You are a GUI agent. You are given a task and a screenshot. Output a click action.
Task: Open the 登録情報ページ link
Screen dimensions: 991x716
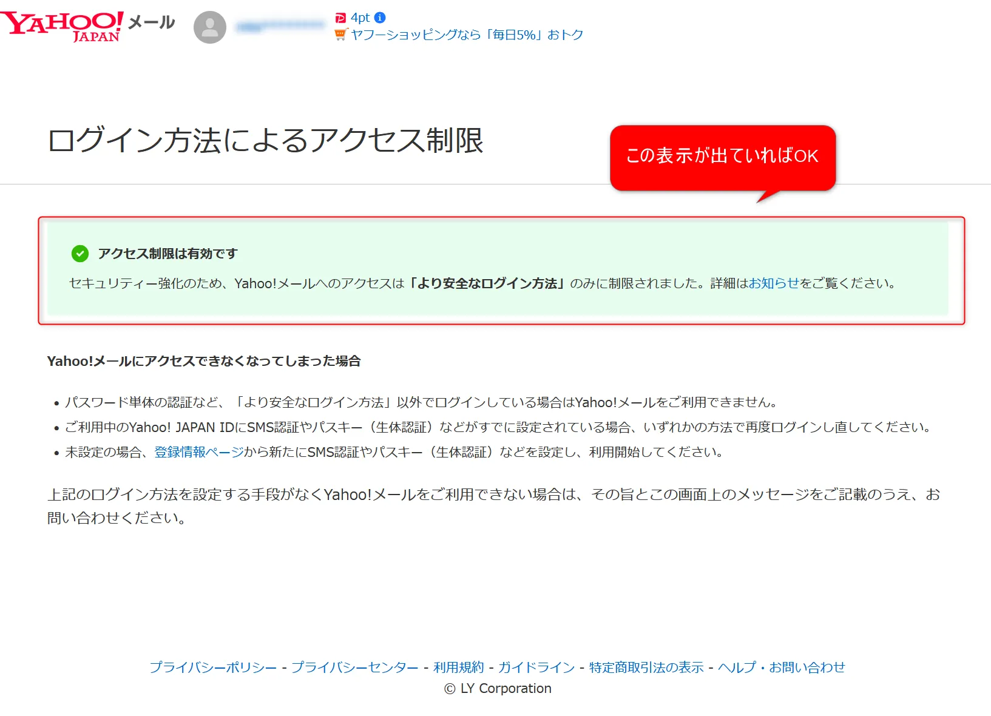[199, 452]
